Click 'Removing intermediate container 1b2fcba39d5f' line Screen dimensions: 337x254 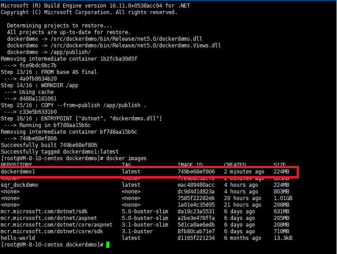[69, 59]
